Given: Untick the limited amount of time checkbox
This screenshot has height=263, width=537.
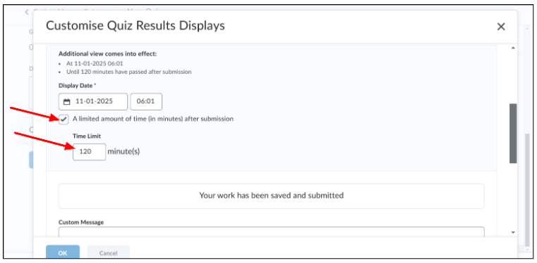Looking at the screenshot, I should [x=64, y=120].
